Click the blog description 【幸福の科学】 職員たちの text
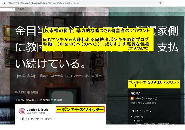This screenshot has height=130, width=185. point(61,76)
